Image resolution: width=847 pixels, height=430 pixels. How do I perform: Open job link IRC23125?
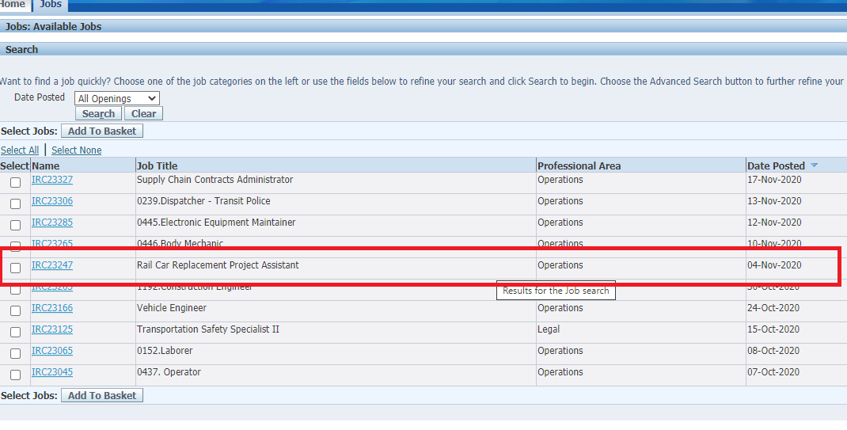tap(52, 329)
